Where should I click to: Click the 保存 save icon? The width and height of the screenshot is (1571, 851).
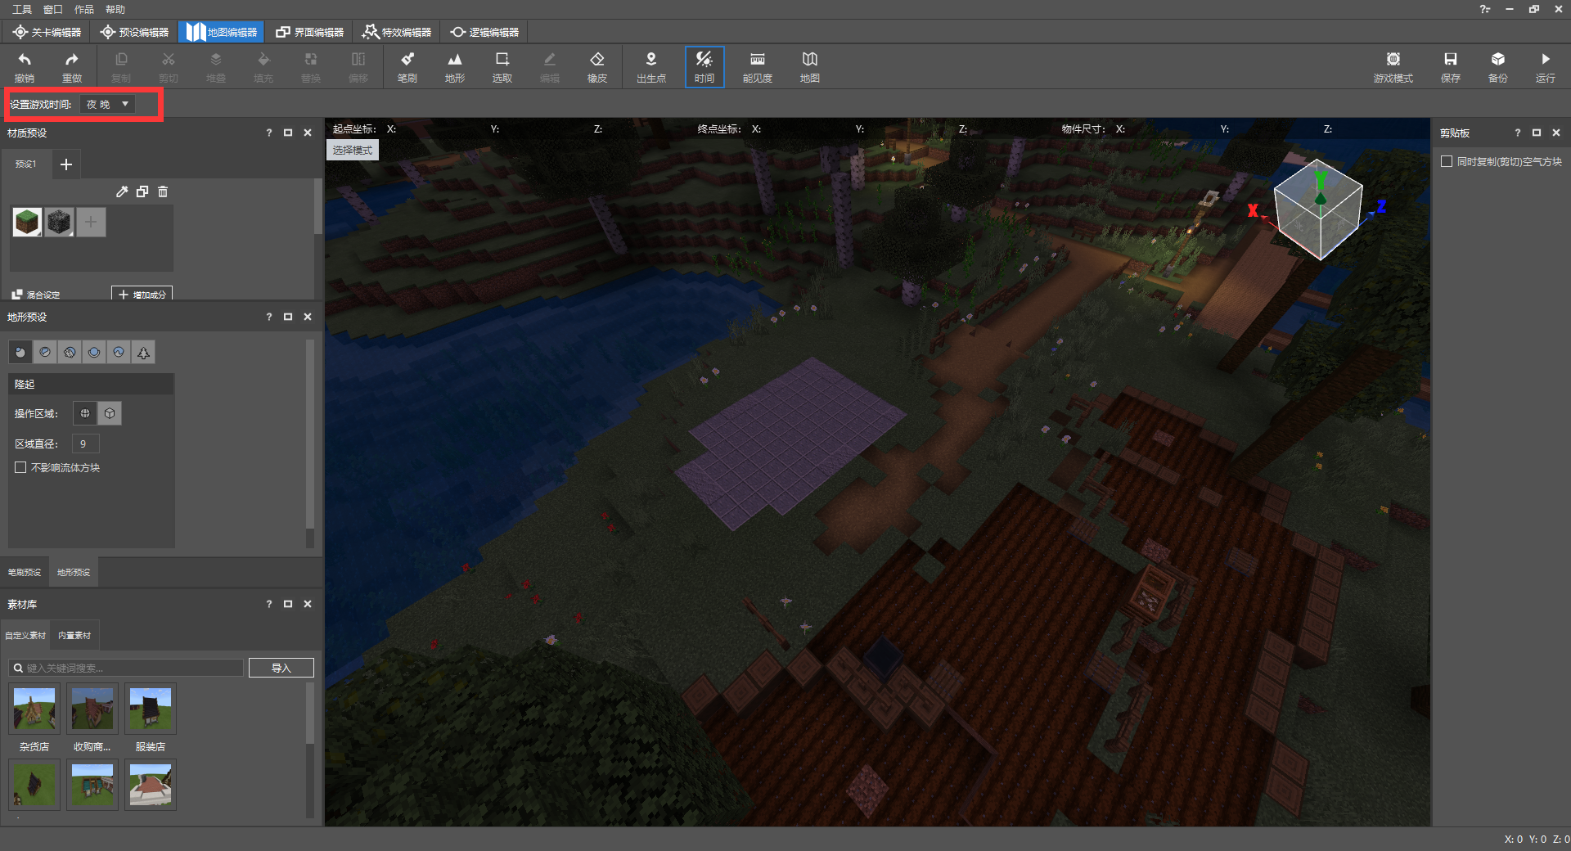point(1451,60)
